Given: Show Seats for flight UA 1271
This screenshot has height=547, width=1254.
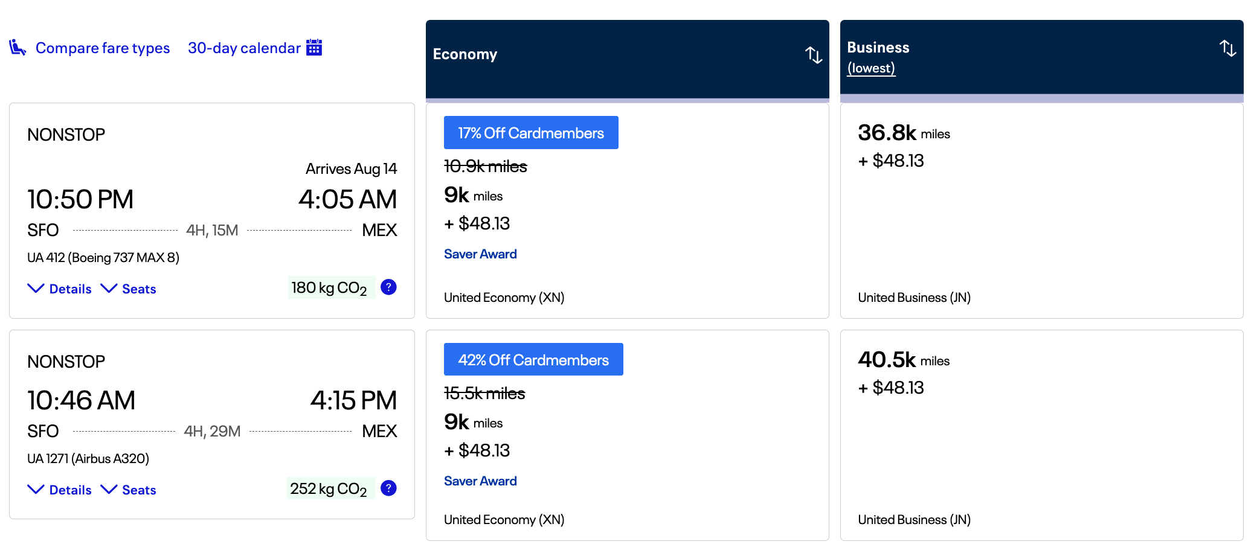Looking at the screenshot, I should pos(129,490).
